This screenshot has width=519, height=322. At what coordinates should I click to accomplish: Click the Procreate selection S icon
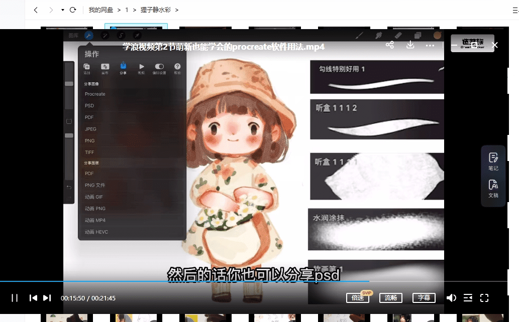pos(121,36)
